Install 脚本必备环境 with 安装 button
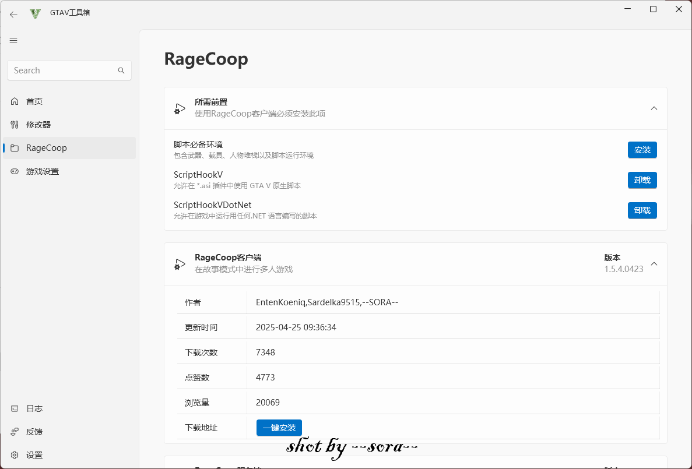Viewport: 692px width, 469px height. [x=642, y=150]
